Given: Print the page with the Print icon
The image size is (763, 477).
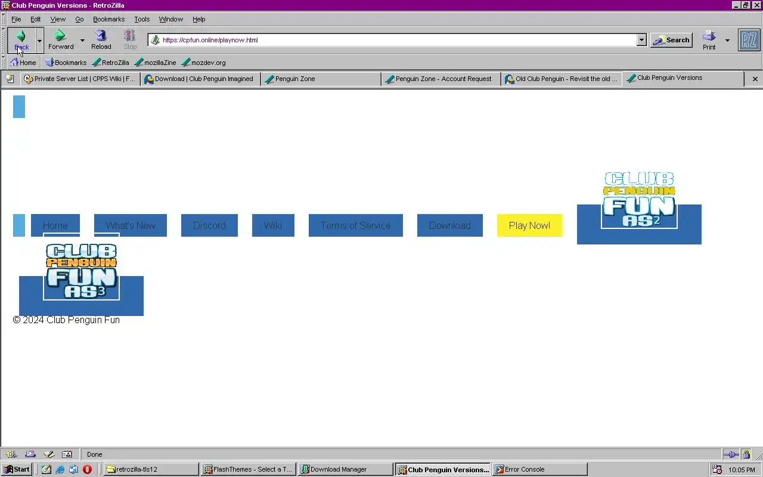Looking at the screenshot, I should point(709,40).
